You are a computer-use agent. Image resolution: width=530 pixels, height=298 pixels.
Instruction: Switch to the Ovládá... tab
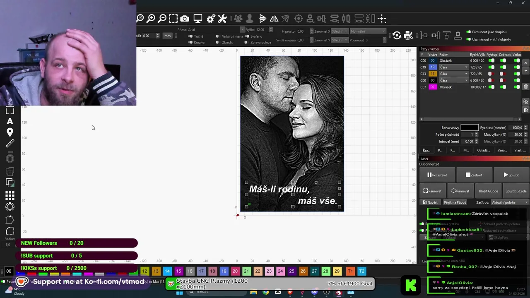coord(483,150)
